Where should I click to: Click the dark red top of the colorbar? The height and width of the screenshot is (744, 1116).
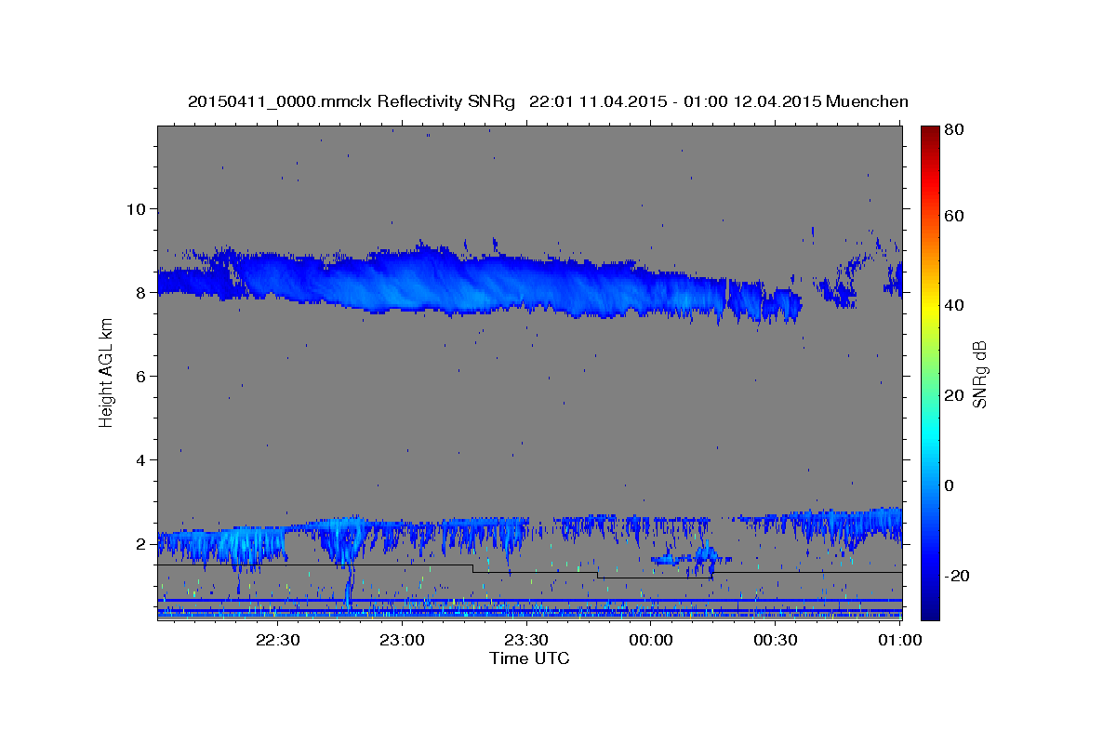tap(929, 133)
